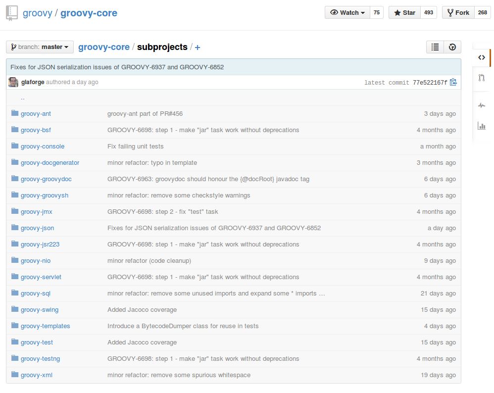Open glaforge author profile link

coord(33,82)
